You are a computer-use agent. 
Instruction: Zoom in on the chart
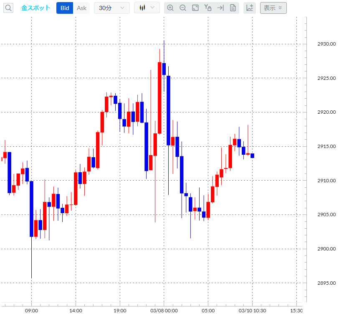[170, 8]
